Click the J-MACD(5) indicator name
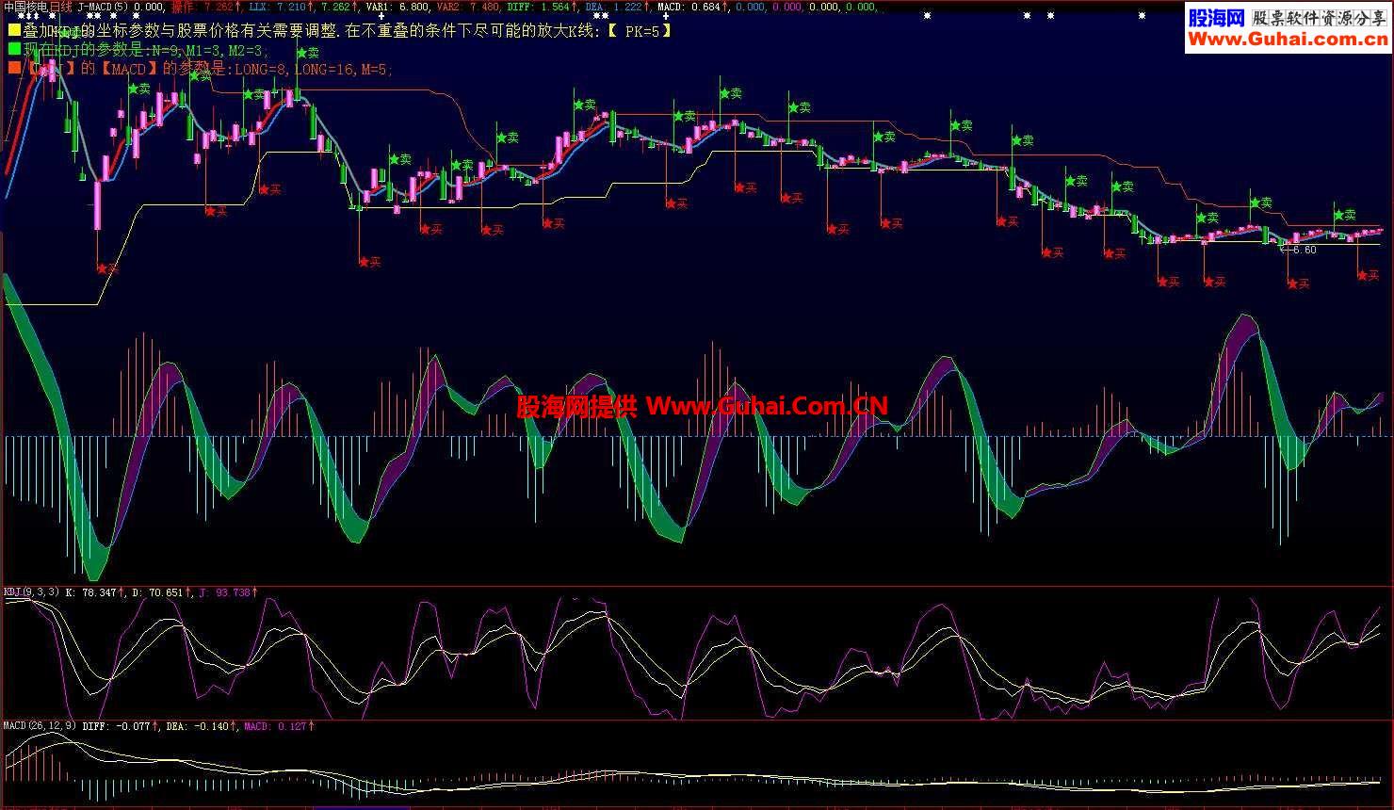This screenshot has width=1394, height=810. pos(104,7)
